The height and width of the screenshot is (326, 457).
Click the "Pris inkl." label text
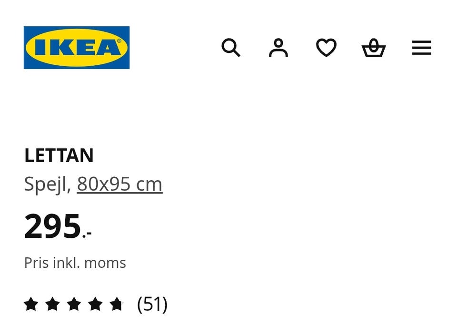(51, 263)
